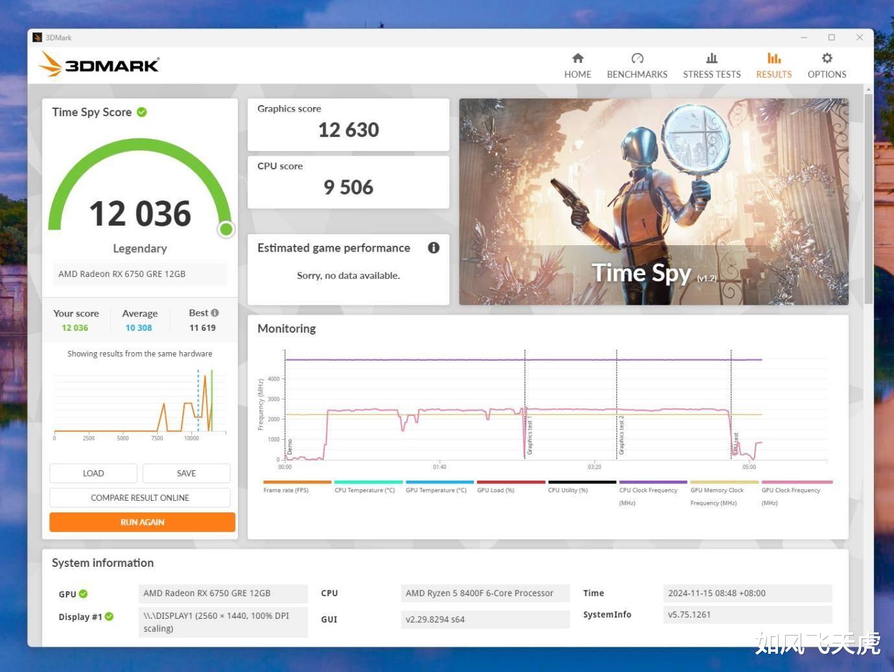Click 'Sorry, no data available.' message
The width and height of the screenshot is (894, 672).
click(348, 276)
